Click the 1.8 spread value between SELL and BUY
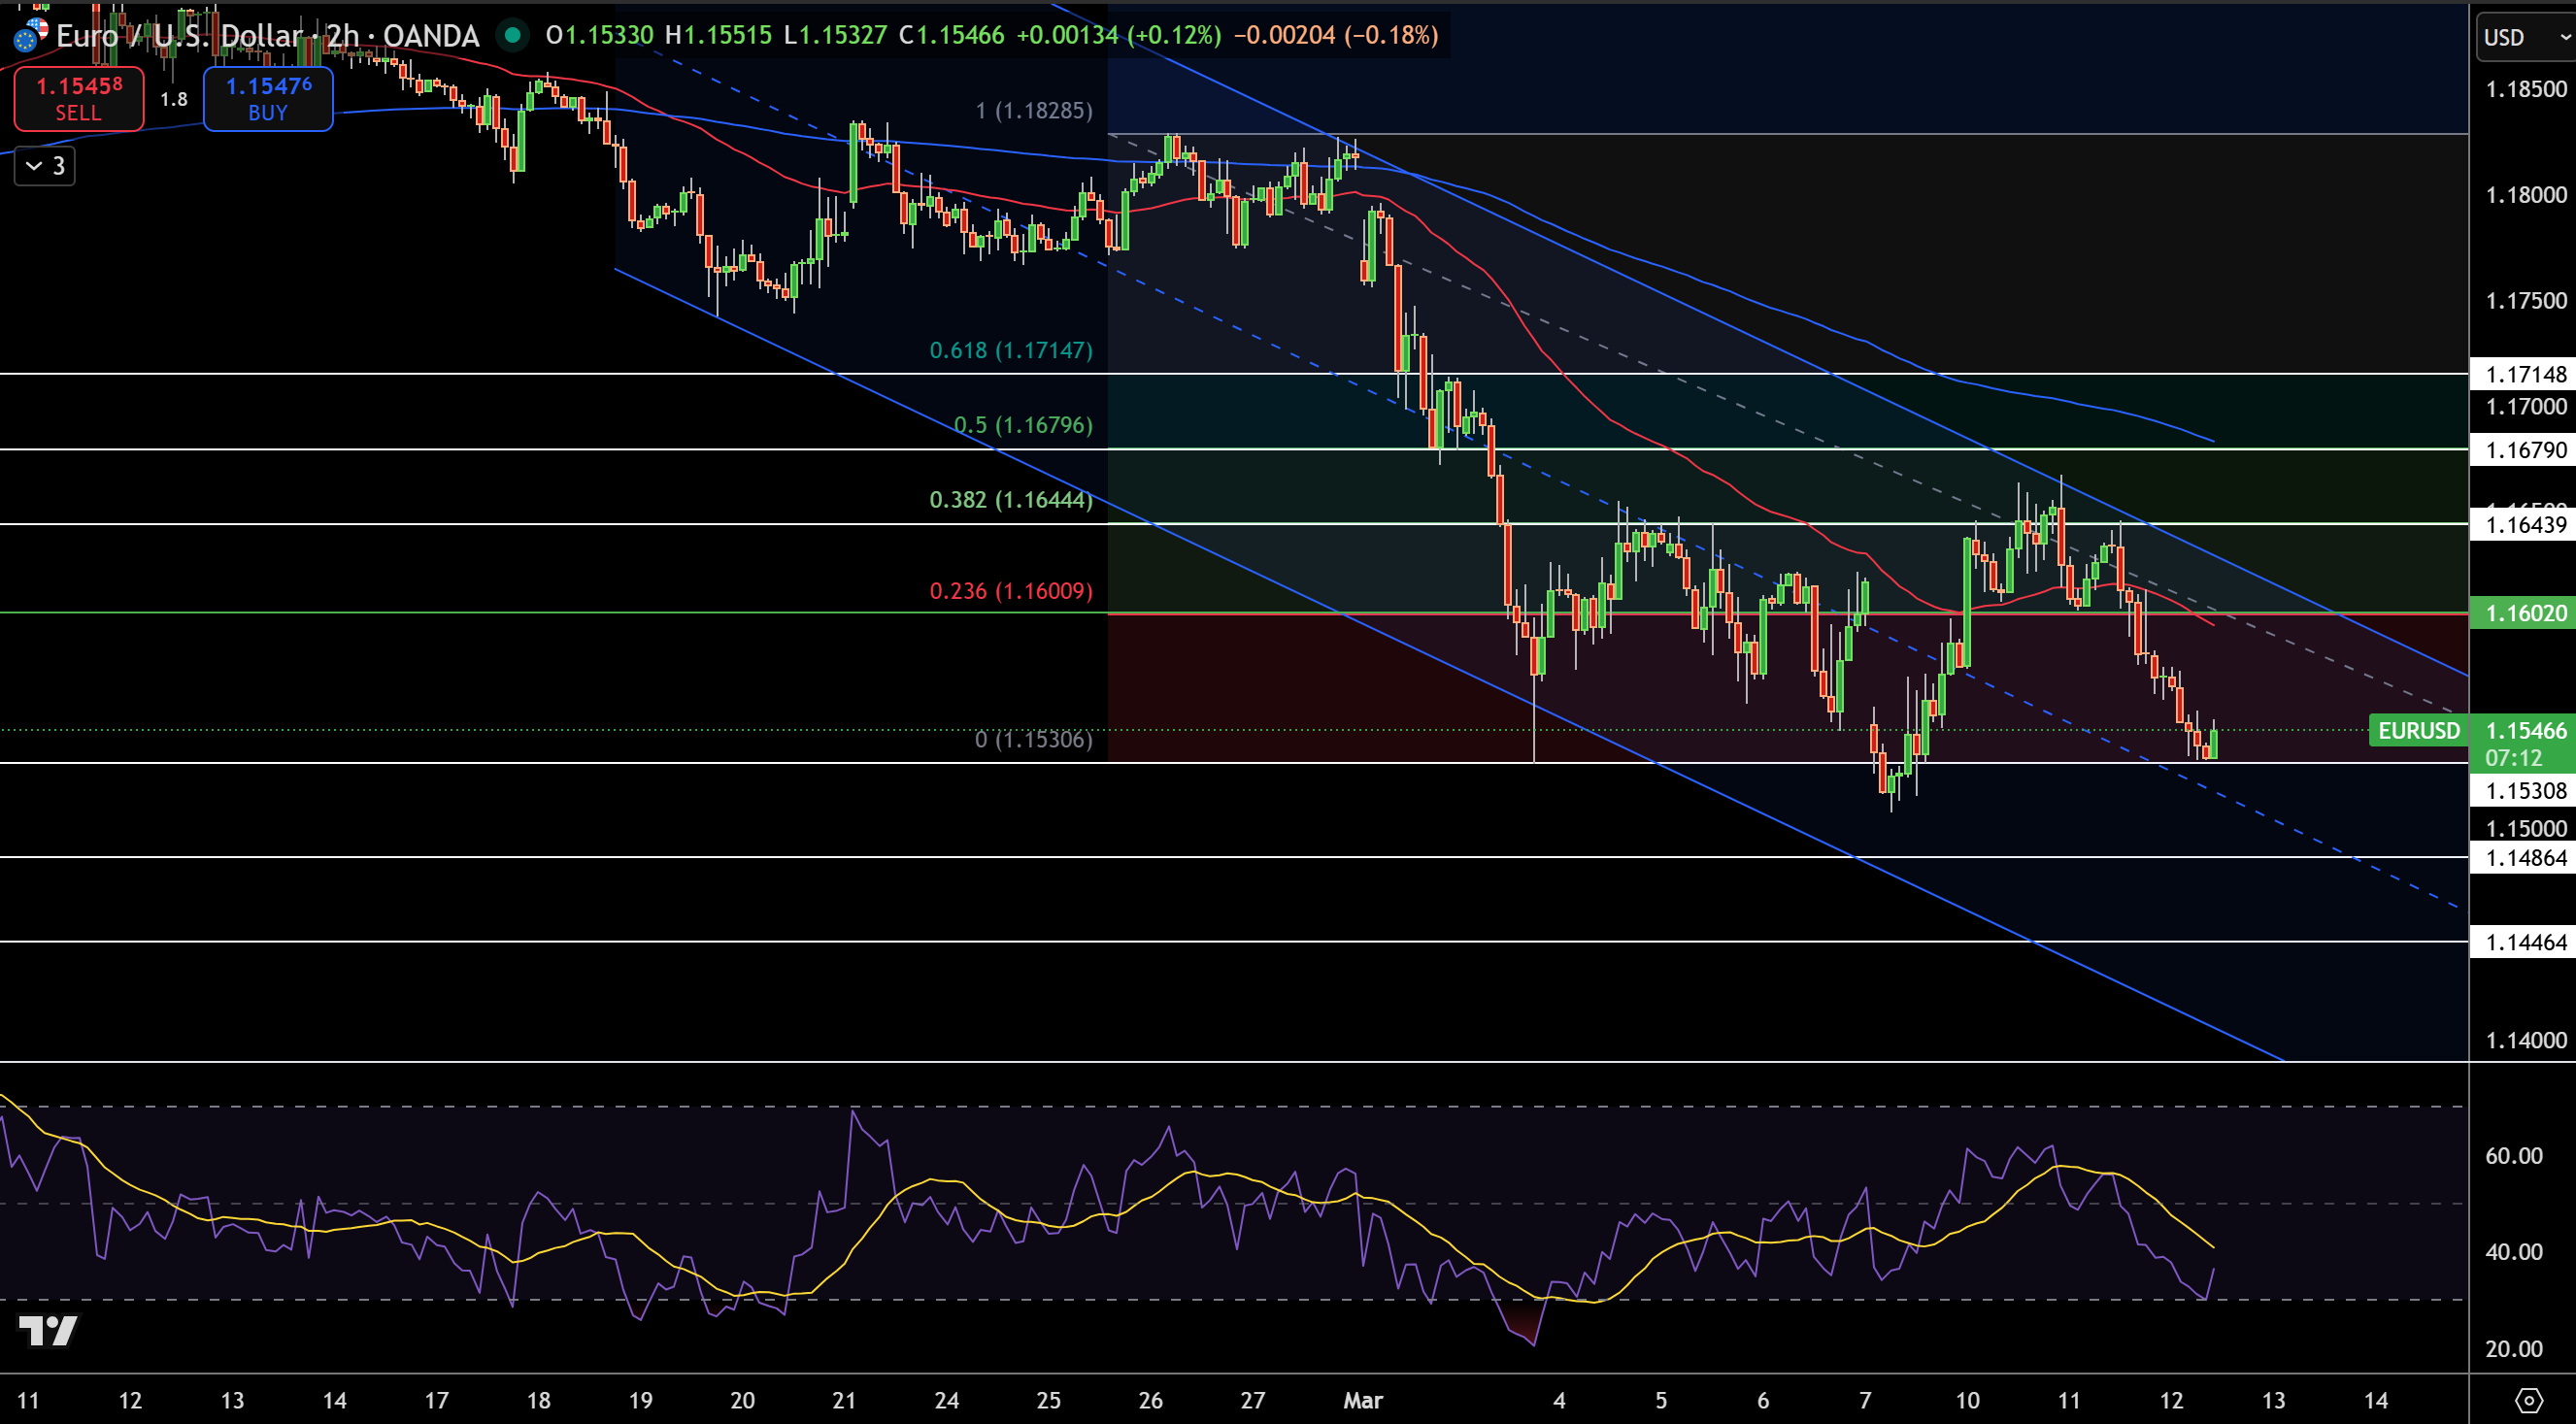The height and width of the screenshot is (1424, 2576). pos(174,99)
